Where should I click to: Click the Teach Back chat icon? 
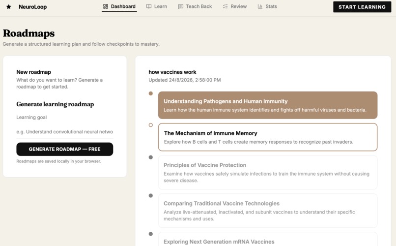[181, 6]
